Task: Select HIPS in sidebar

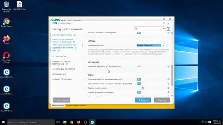Action: [x=54, y=51]
